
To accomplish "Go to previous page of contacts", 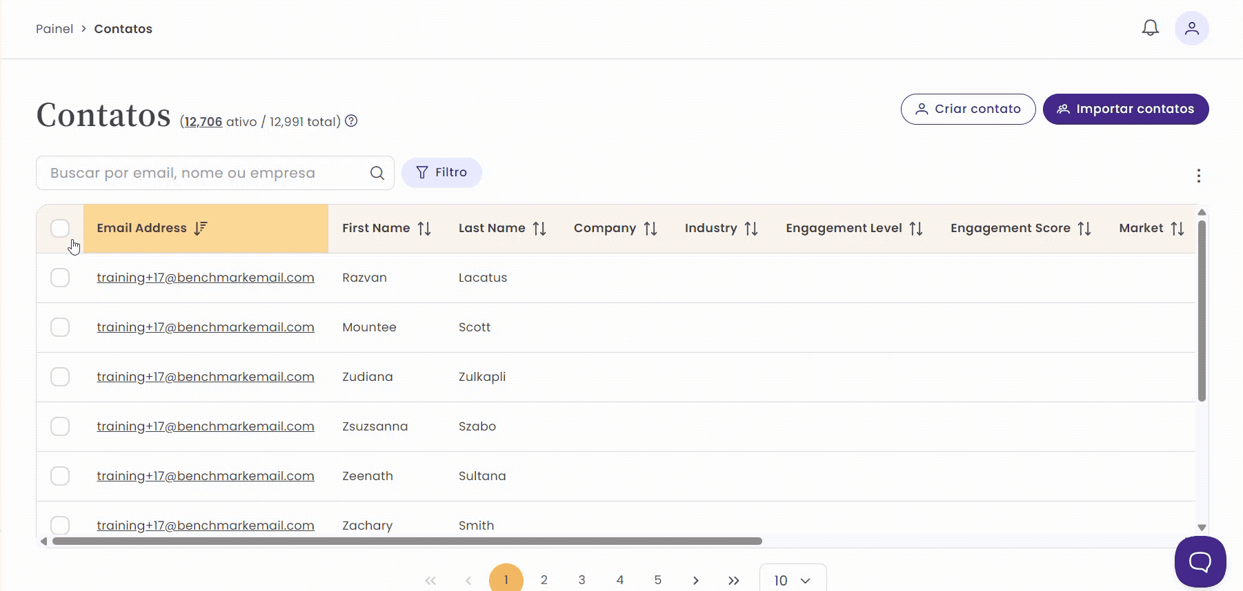I will click(x=468, y=581).
